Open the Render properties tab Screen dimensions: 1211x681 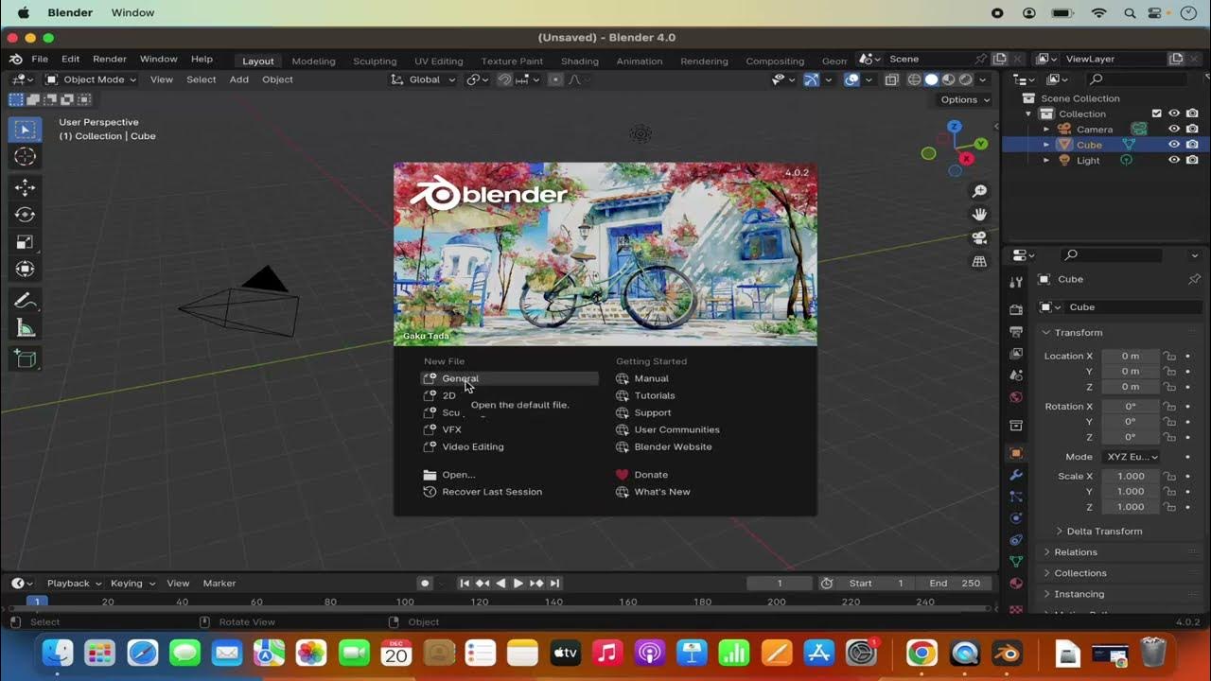(1016, 309)
